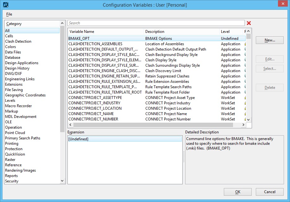Open the File menu

[x=9, y=14]
